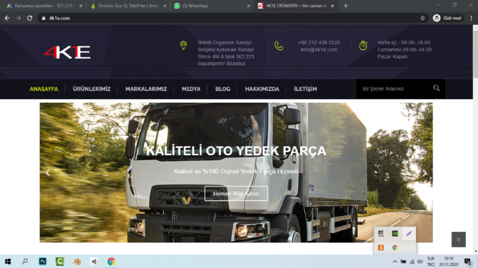The image size is (478, 268).
Task: Reload the 4k1e.com page
Action: coord(30,18)
